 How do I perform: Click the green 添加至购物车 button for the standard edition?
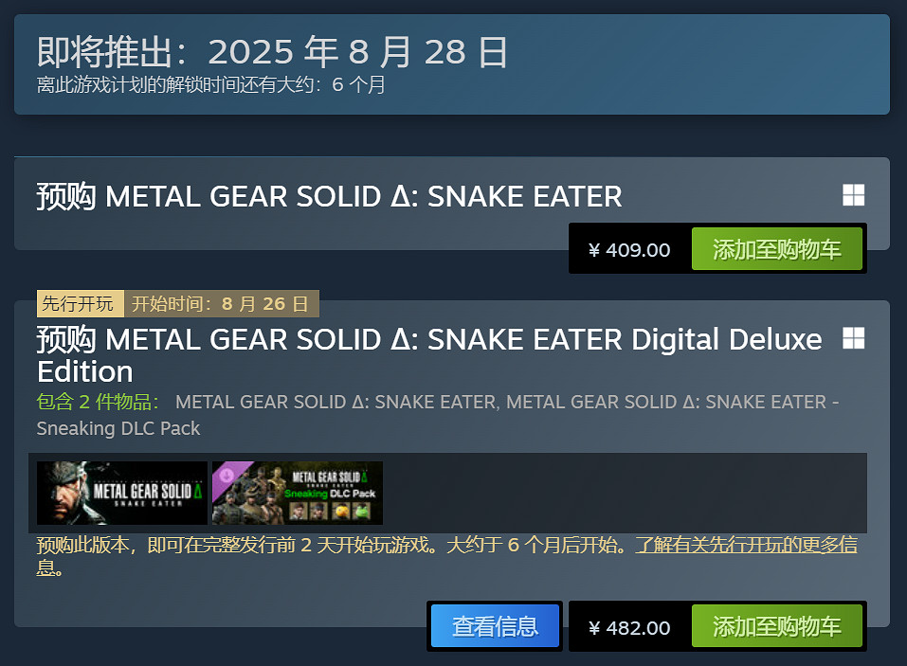tap(777, 248)
